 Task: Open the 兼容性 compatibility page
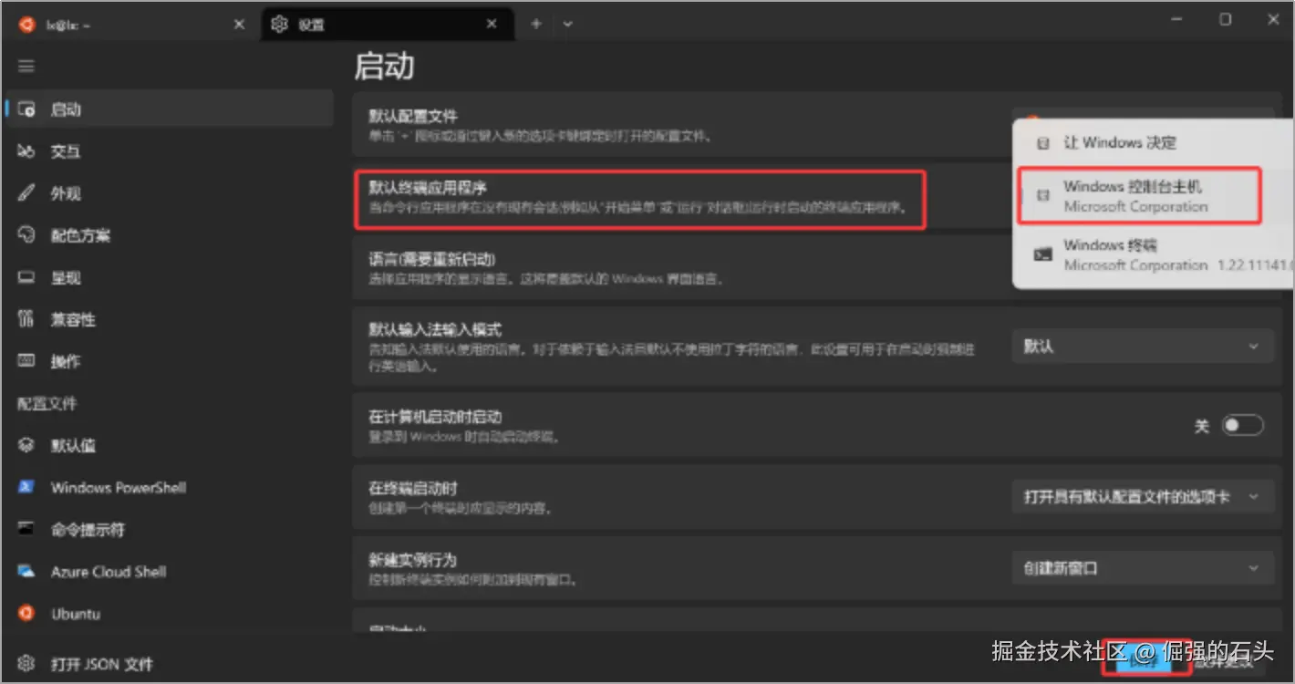point(168,319)
